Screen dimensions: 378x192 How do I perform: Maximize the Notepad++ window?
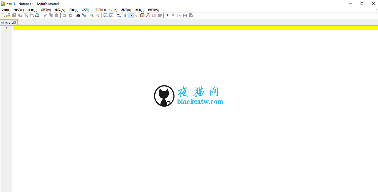tap(362, 4)
